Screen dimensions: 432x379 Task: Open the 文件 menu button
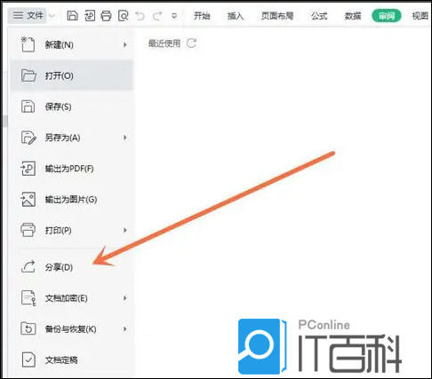coord(28,15)
